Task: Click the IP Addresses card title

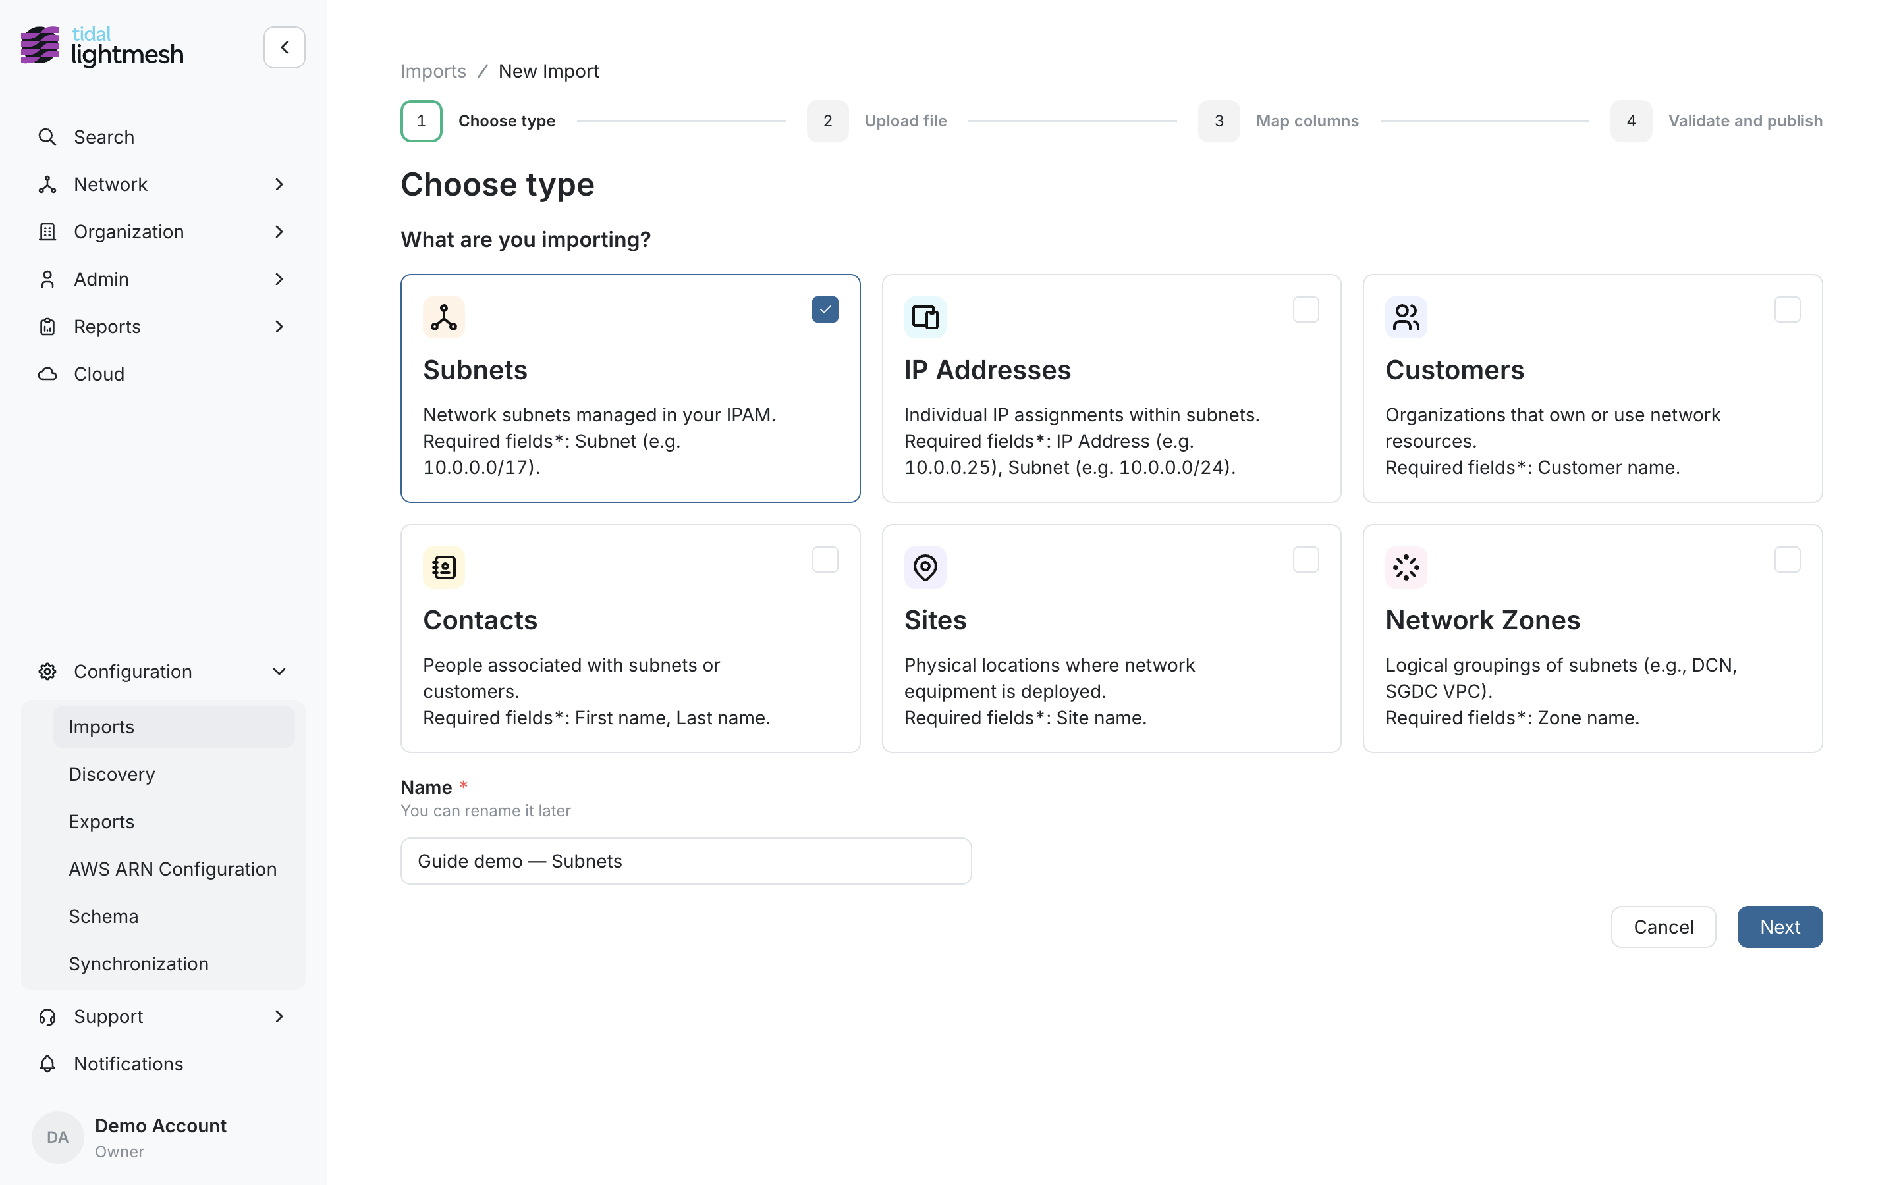Action: tap(987, 370)
